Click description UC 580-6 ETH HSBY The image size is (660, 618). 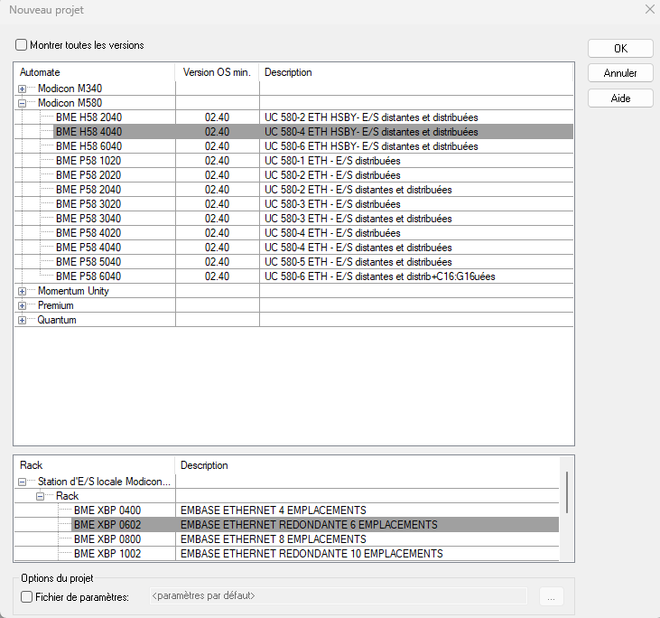click(371, 146)
